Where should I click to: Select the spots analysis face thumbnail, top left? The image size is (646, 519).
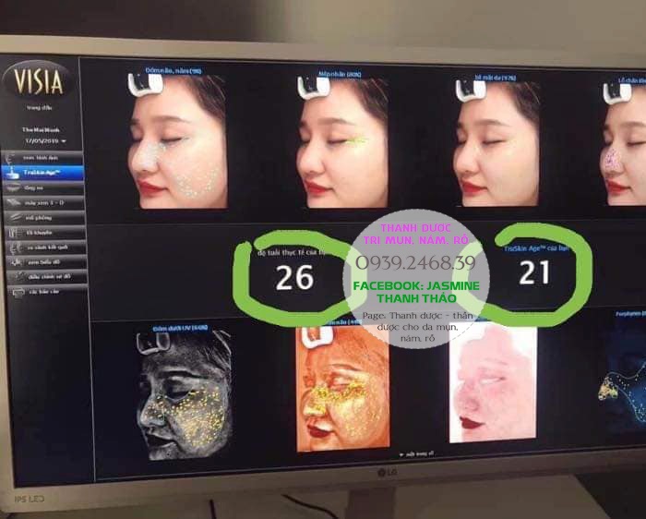tap(175, 139)
